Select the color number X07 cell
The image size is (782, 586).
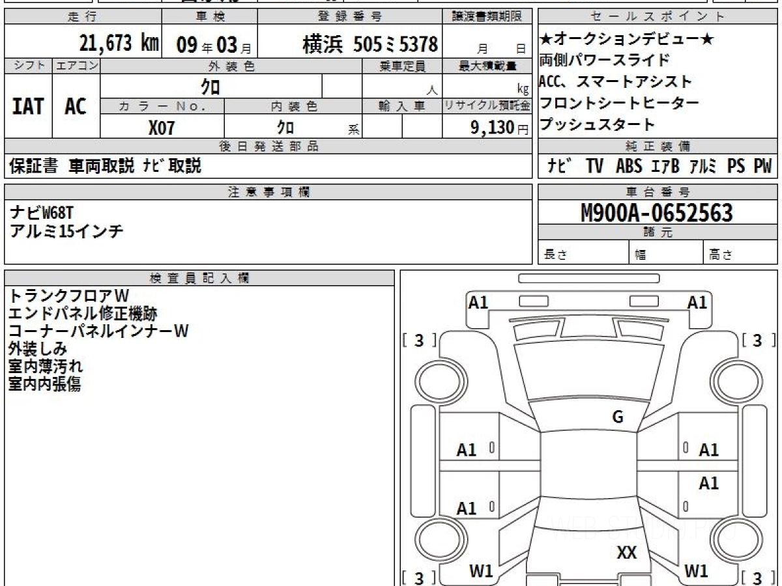point(162,128)
